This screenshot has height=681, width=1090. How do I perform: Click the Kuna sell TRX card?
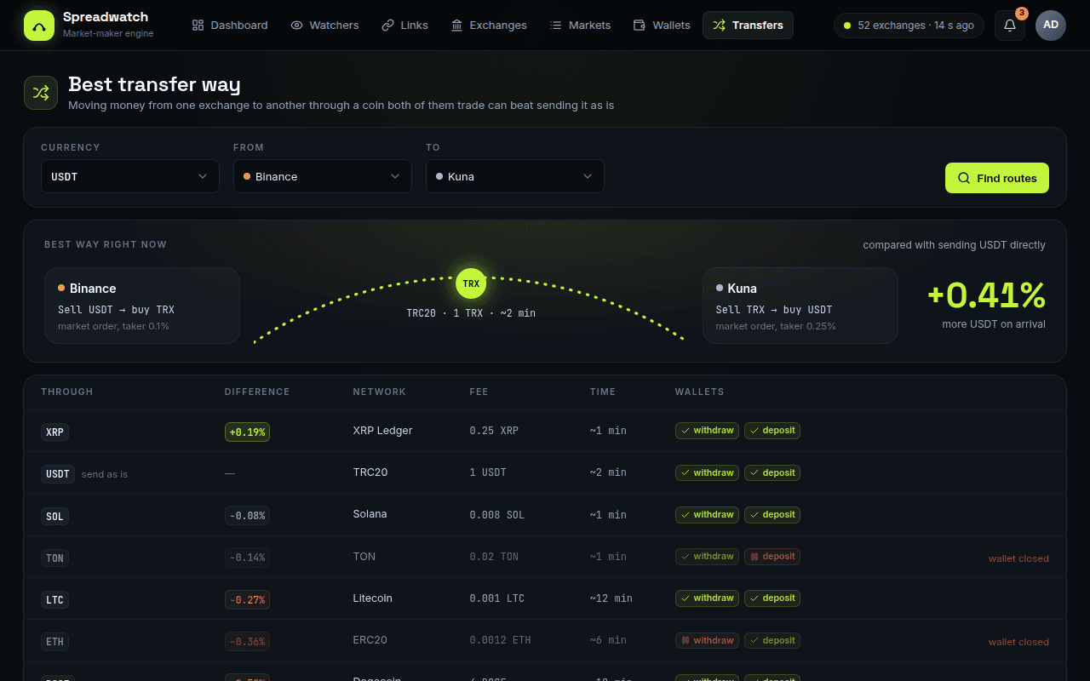coord(800,306)
